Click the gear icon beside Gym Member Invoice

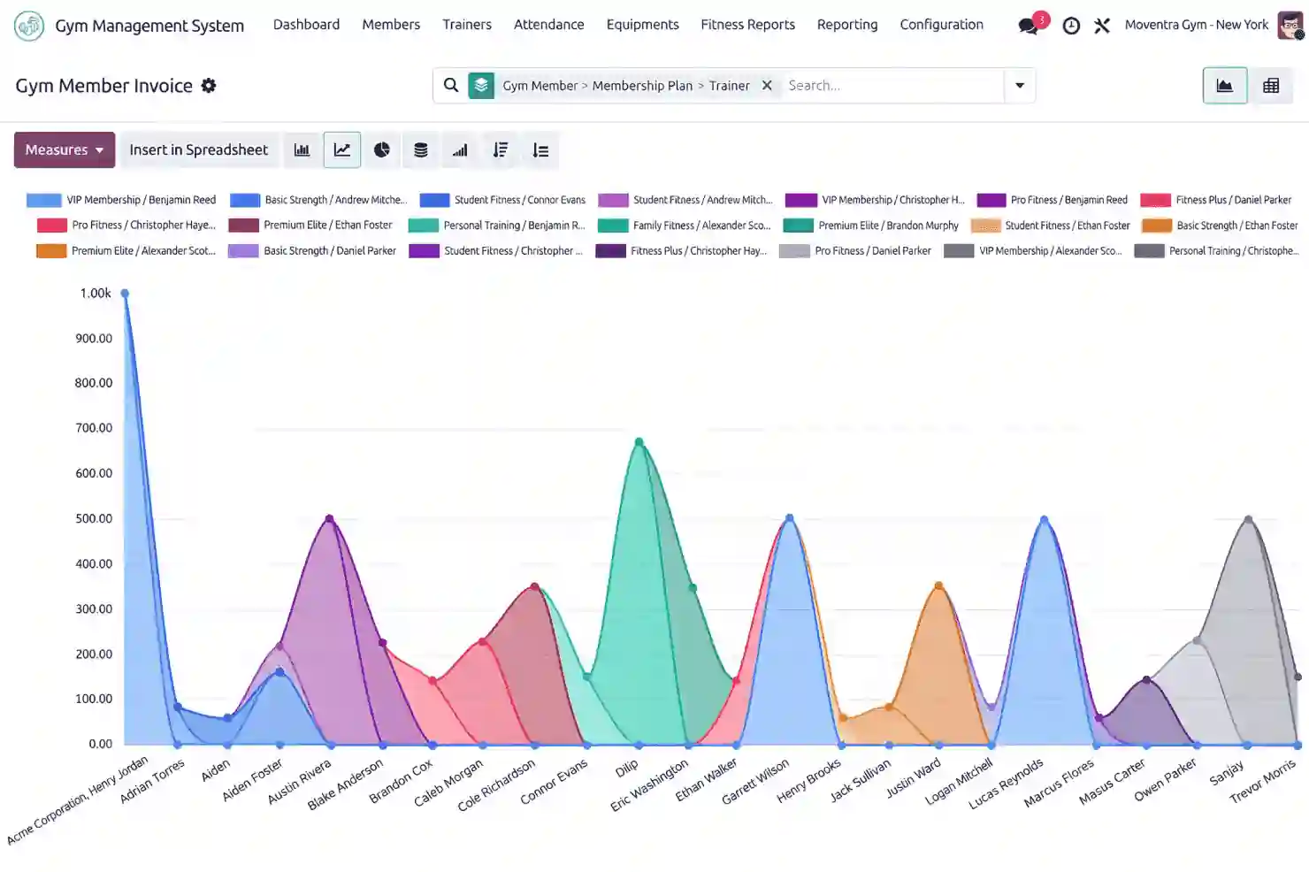point(209,86)
